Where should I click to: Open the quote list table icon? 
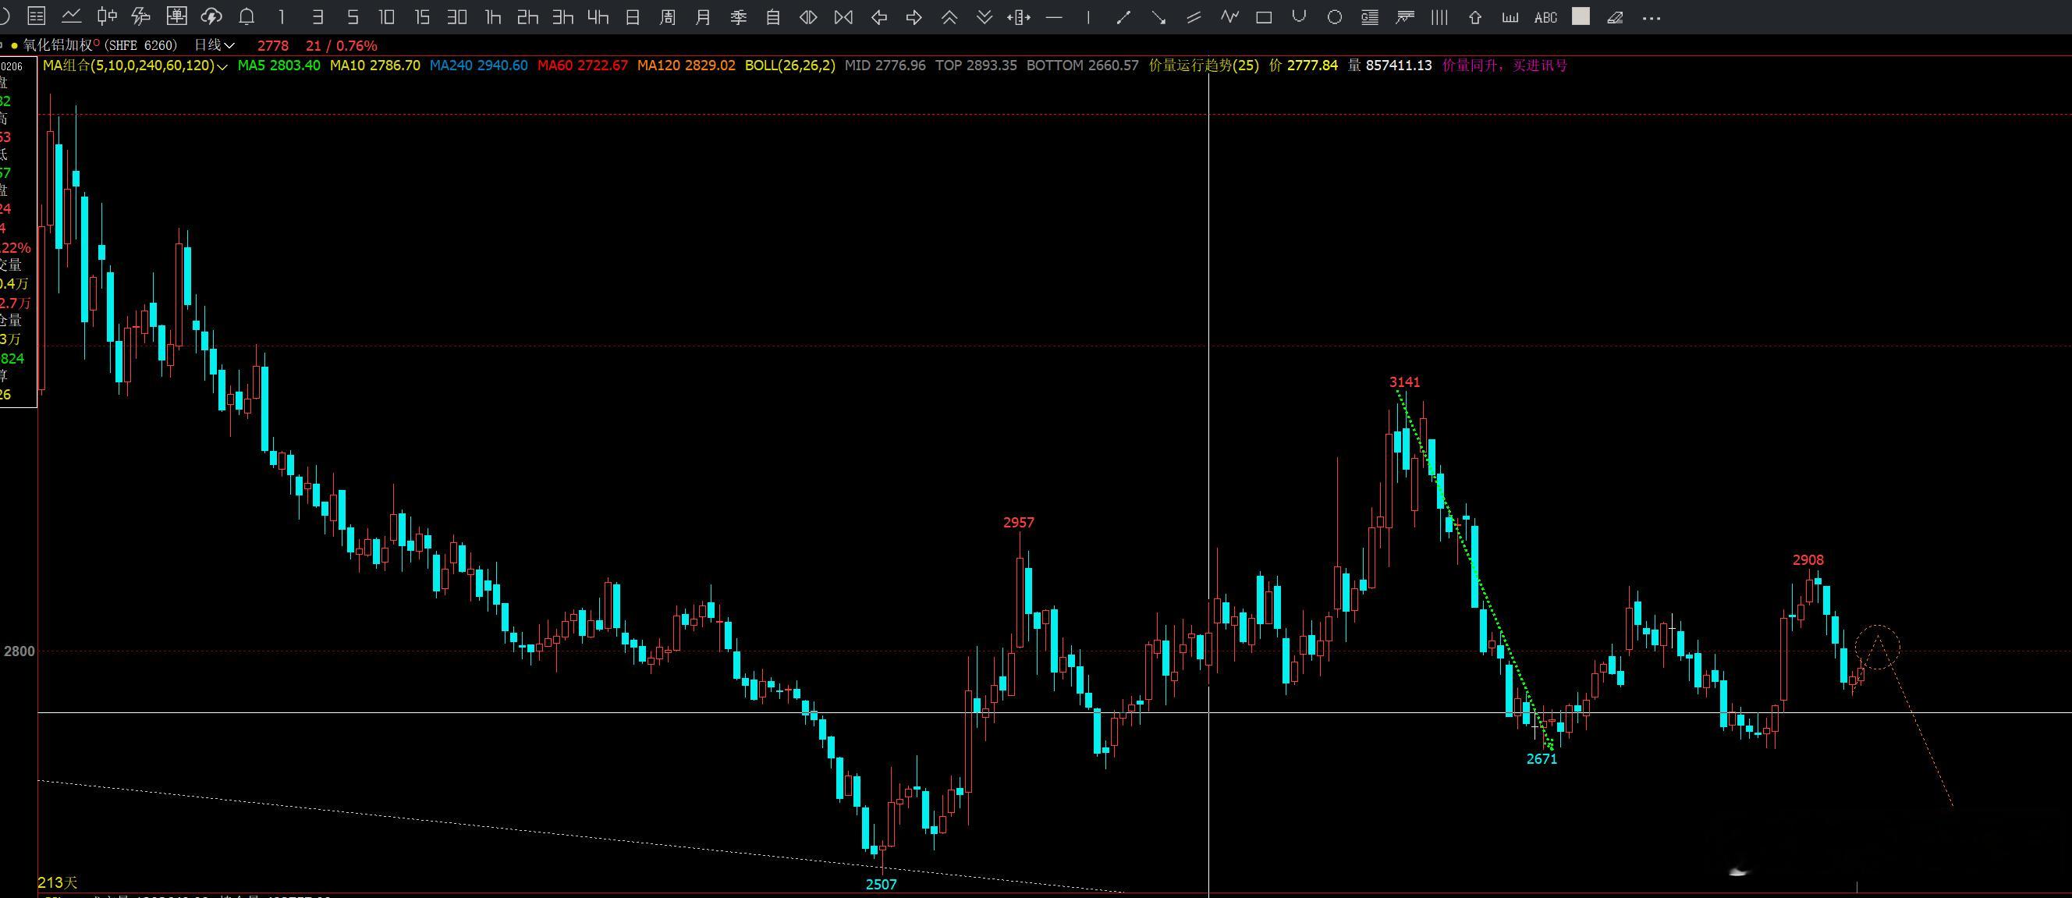click(x=36, y=17)
